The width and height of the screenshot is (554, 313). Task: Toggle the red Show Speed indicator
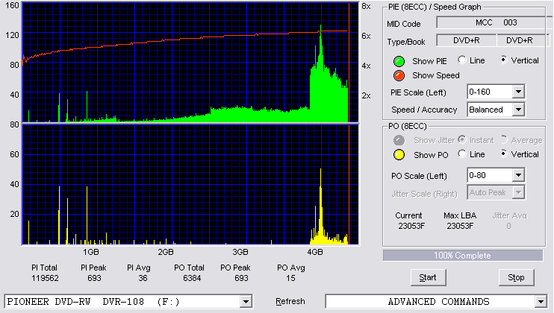399,75
